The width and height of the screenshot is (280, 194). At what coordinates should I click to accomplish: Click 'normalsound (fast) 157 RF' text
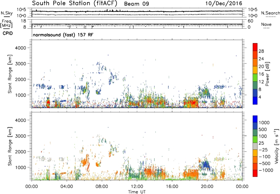pos(63,35)
